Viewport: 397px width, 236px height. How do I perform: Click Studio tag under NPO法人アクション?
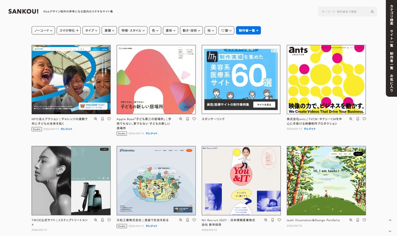37,129
